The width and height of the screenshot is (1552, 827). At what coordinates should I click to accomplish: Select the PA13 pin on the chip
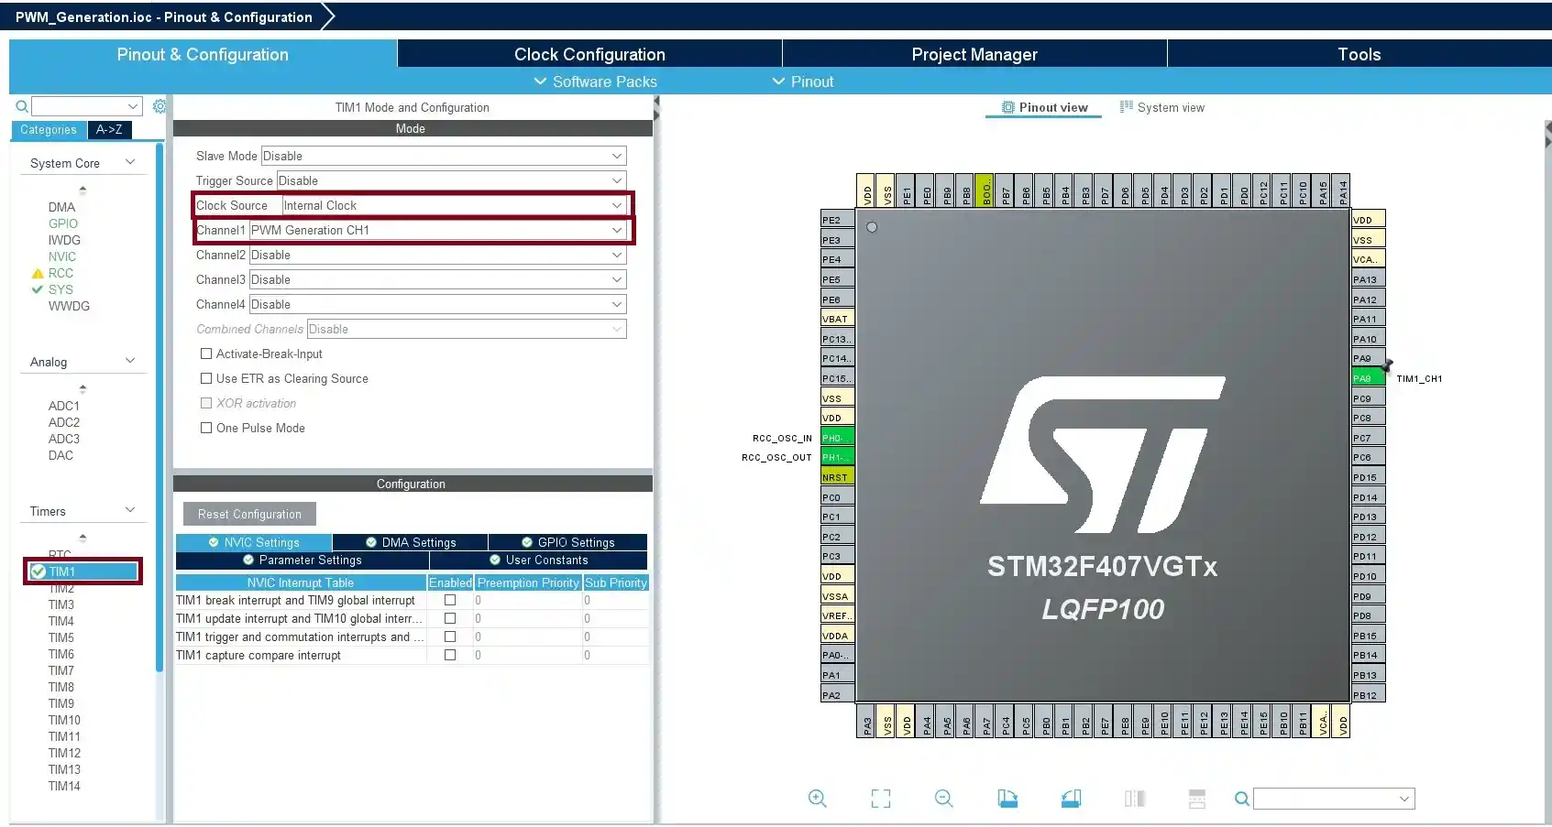click(1368, 279)
